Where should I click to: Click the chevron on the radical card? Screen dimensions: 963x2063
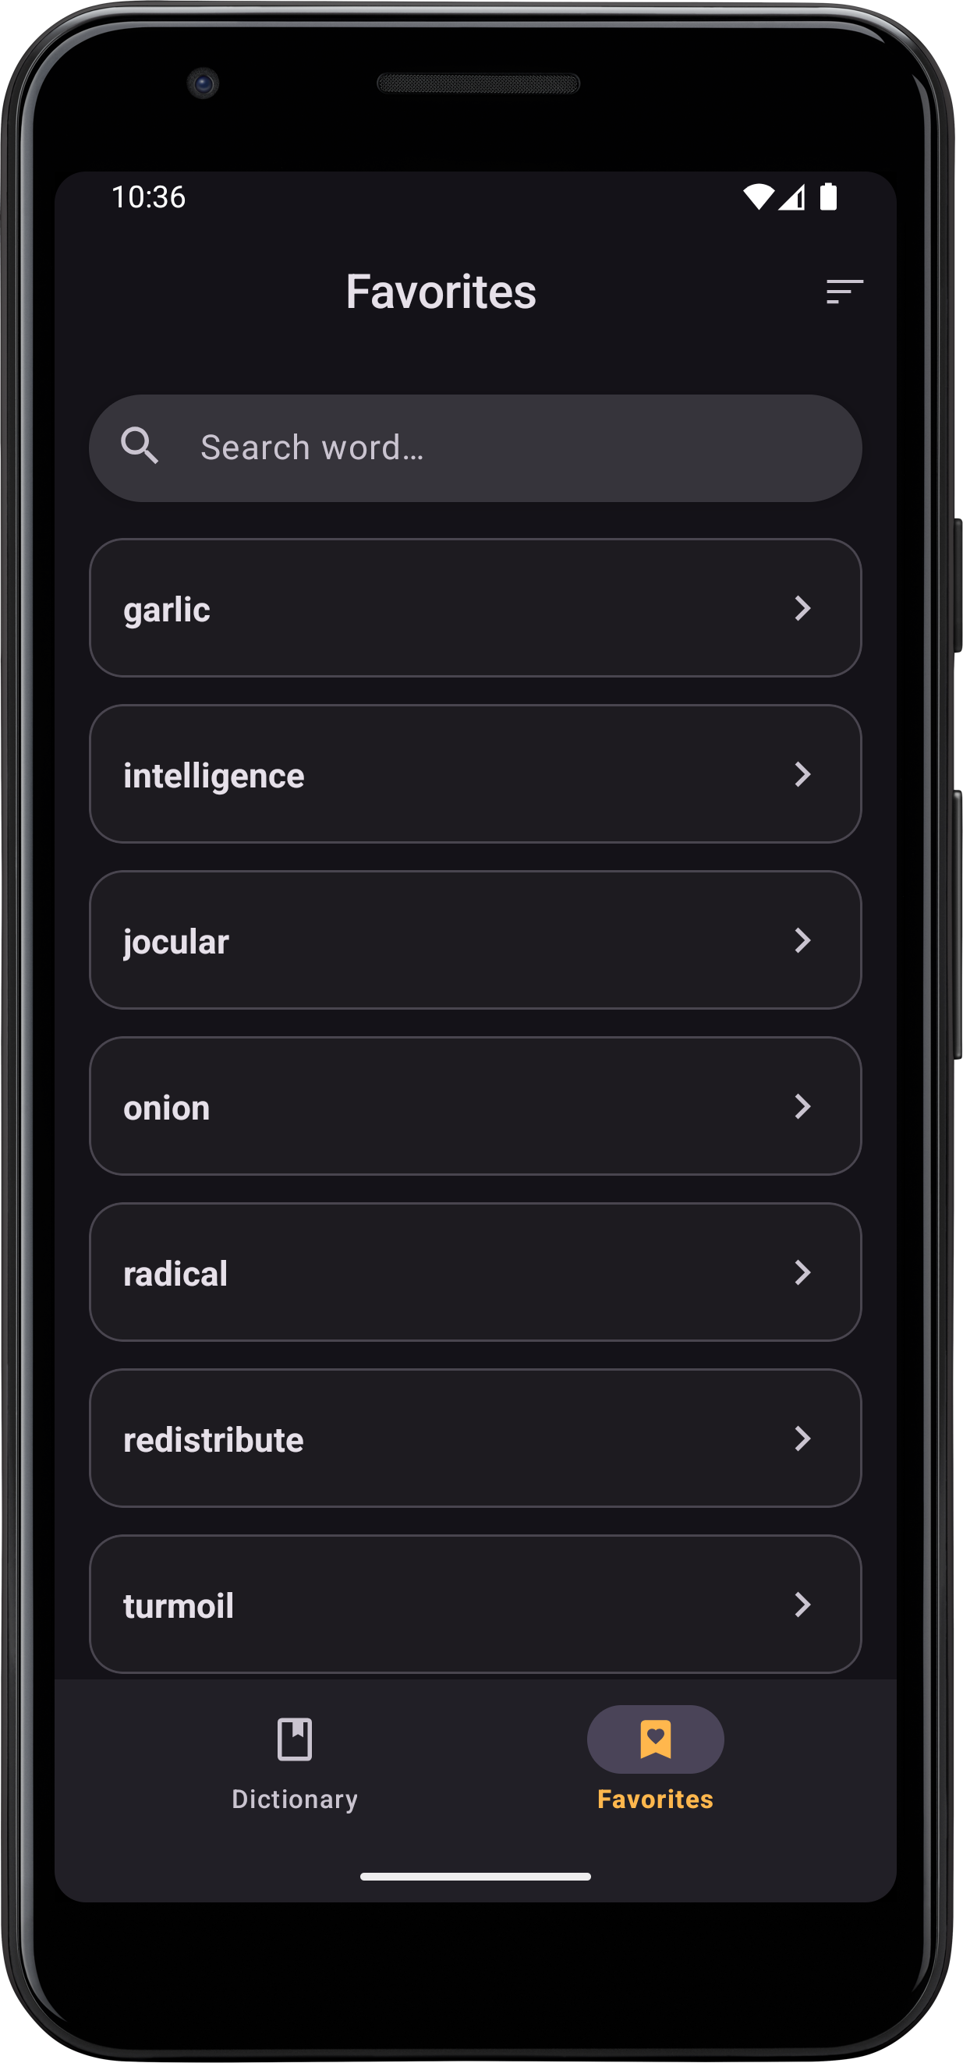[x=802, y=1272]
